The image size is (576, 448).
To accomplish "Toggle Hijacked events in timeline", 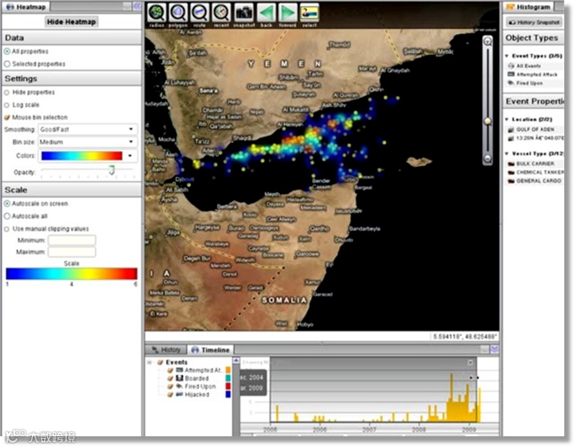I will 170,394.
